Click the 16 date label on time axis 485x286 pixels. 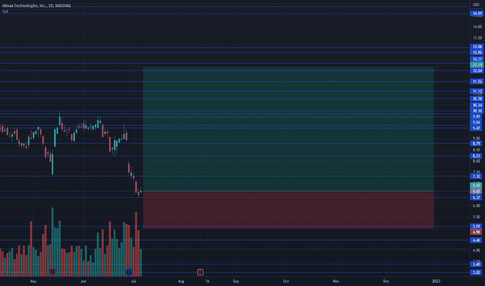pyautogui.click(x=207, y=281)
